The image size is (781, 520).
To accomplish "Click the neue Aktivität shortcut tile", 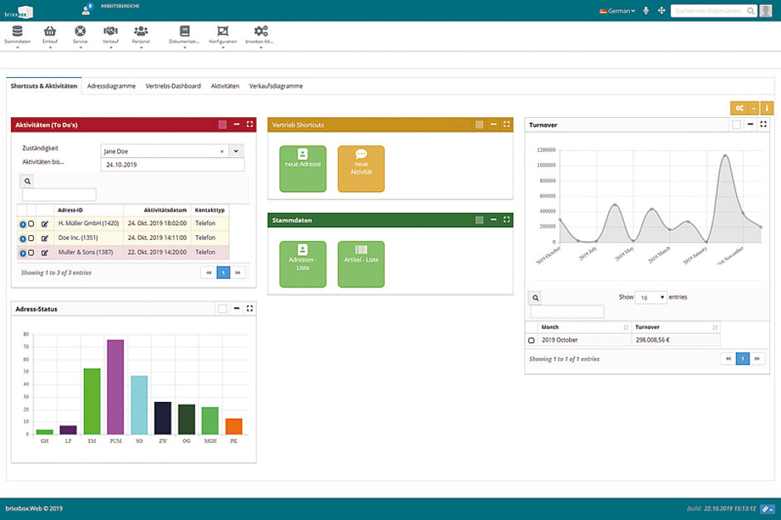I will tap(361, 169).
